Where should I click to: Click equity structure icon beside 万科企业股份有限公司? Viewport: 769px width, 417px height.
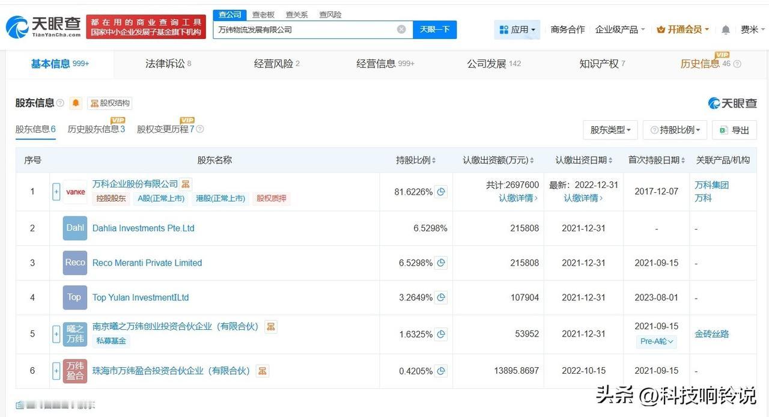coord(186,184)
